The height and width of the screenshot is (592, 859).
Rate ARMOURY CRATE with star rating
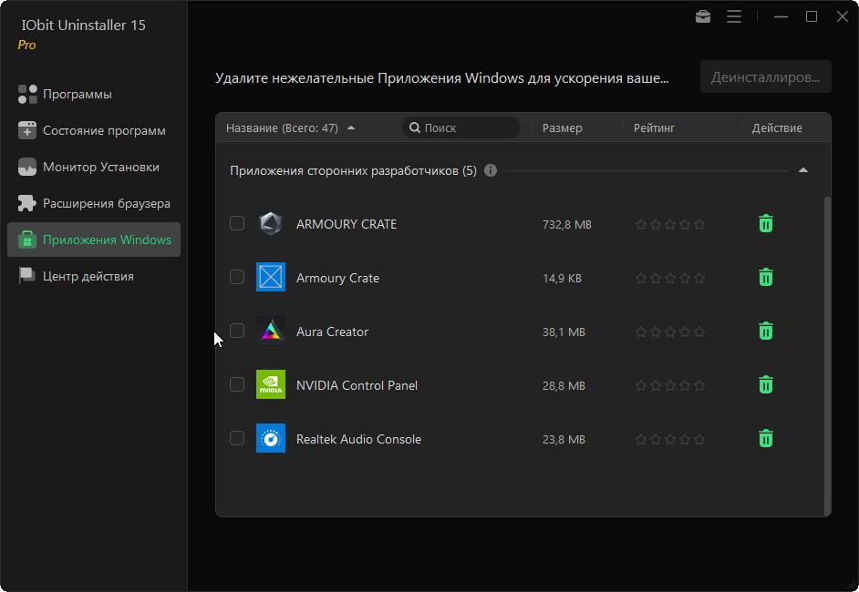[670, 224]
